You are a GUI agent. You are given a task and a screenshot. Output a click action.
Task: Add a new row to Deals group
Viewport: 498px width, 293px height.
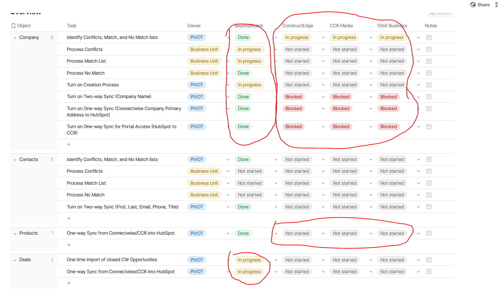(x=69, y=283)
